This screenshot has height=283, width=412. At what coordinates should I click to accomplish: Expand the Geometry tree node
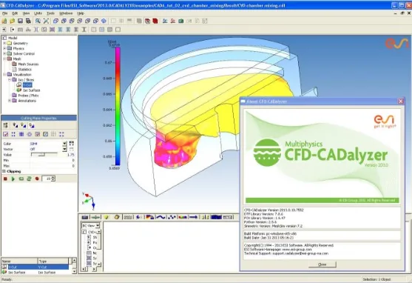[x=4, y=43]
